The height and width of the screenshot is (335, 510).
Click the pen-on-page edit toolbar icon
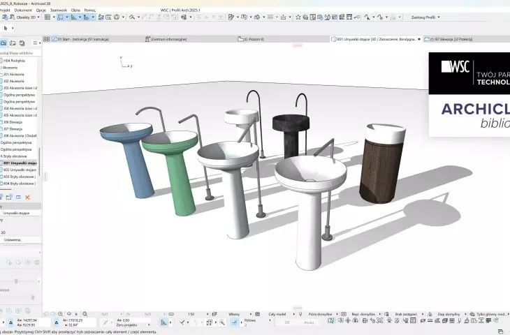pos(231,17)
